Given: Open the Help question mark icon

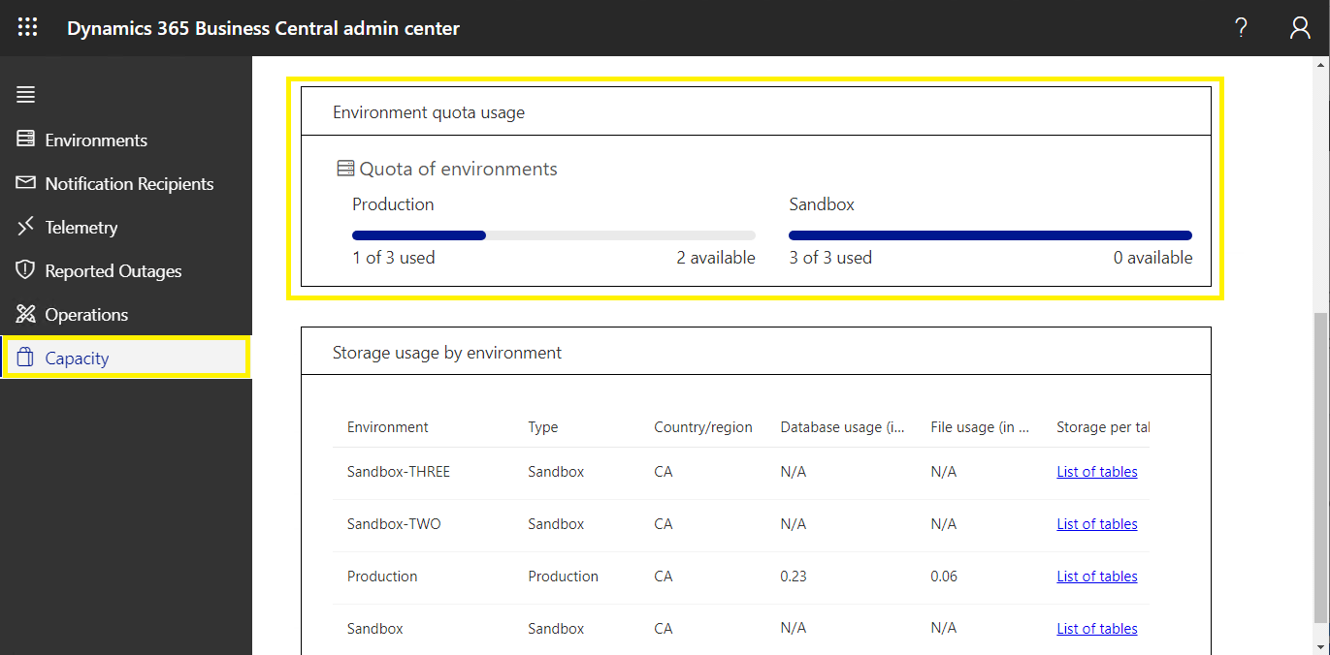Looking at the screenshot, I should [1241, 28].
